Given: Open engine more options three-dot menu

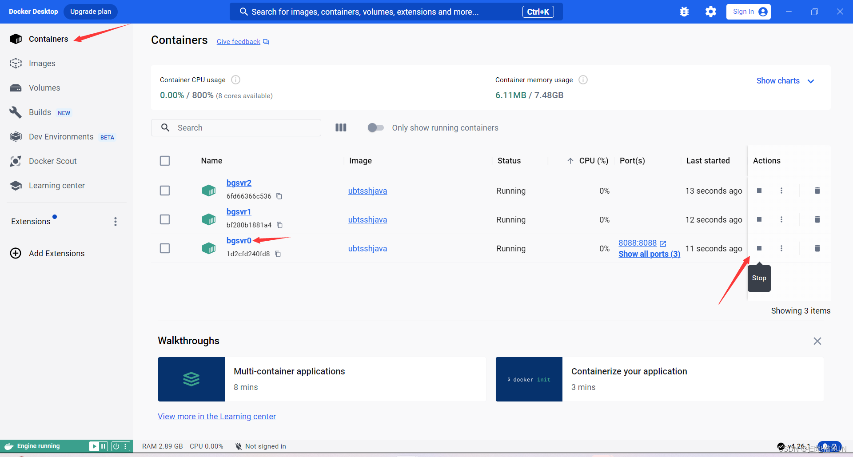Looking at the screenshot, I should [x=125, y=446].
